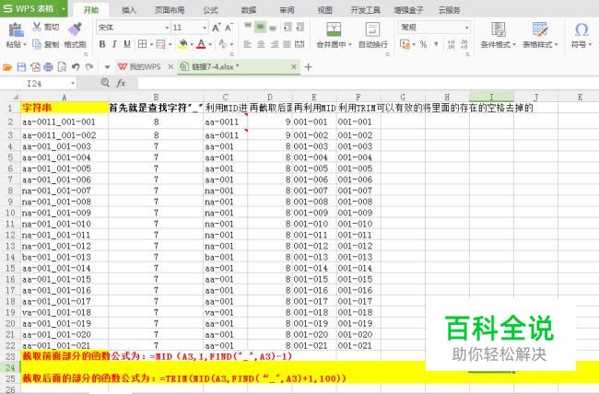Click the Cut (剪切) scissors icon
The image size is (599, 394).
coord(37,27)
